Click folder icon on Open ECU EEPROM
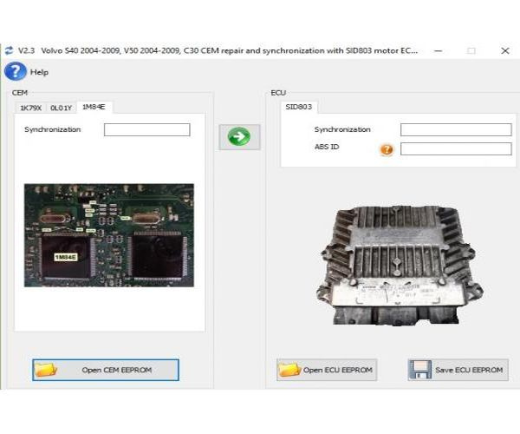This screenshot has height=434, width=520. pos(289,370)
